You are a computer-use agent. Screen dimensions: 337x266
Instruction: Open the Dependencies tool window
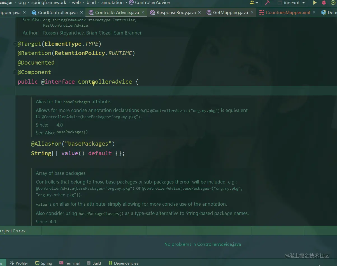(123, 263)
